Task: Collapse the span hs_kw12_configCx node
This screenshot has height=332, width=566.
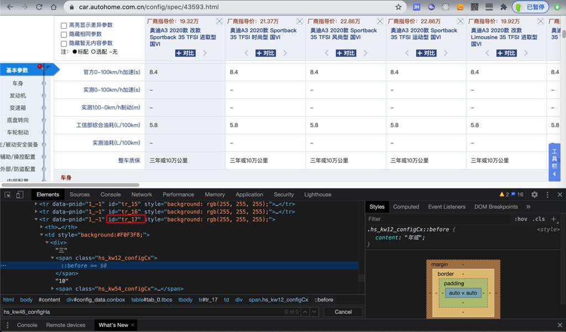Action: pos(53,257)
